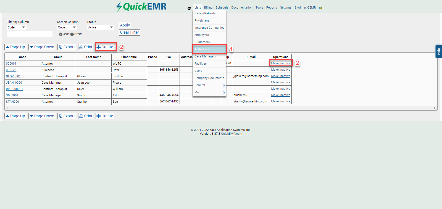Choose Insurance Companies menu entry
Screen dimensions: 442x209
click(209, 28)
